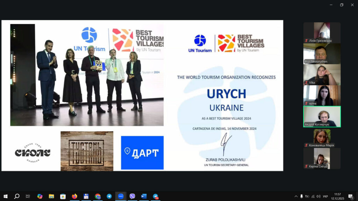Image resolution: width=358 pixels, height=201 pixels.
Task: Select Андрій Котлярчук's highlighted video tile
Action: click(x=322, y=117)
